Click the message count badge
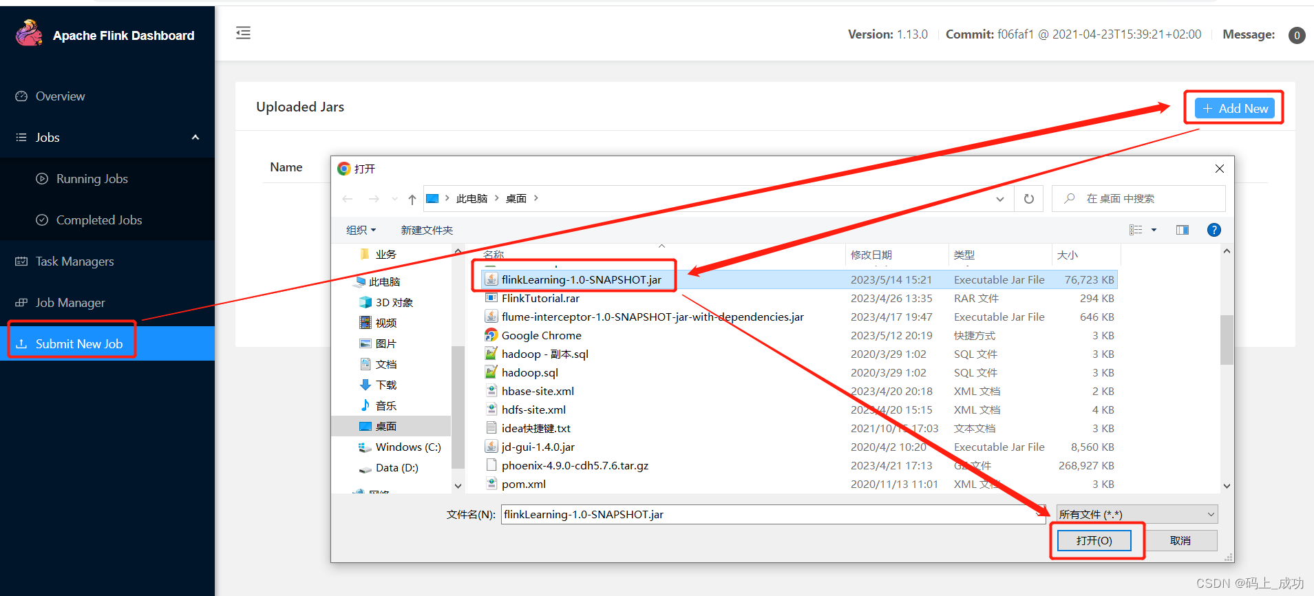 [x=1297, y=35]
